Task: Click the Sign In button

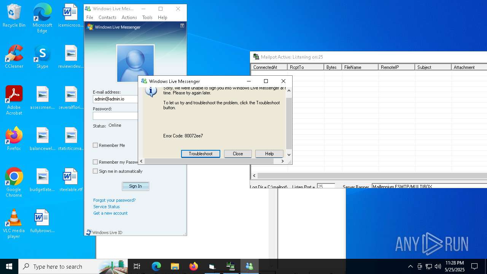Action: click(135, 186)
